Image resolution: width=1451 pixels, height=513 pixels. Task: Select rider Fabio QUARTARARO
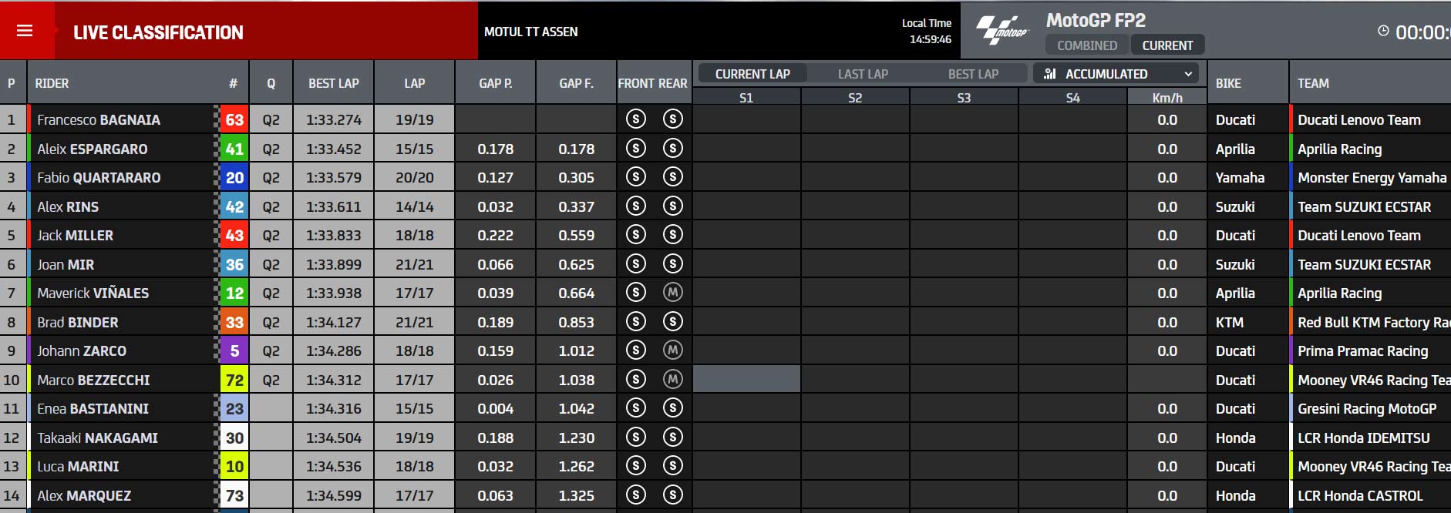(x=99, y=177)
